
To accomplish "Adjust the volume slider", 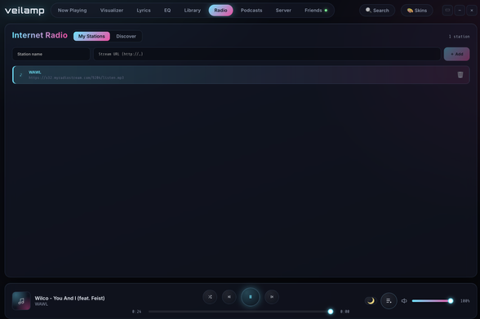I will [433, 301].
